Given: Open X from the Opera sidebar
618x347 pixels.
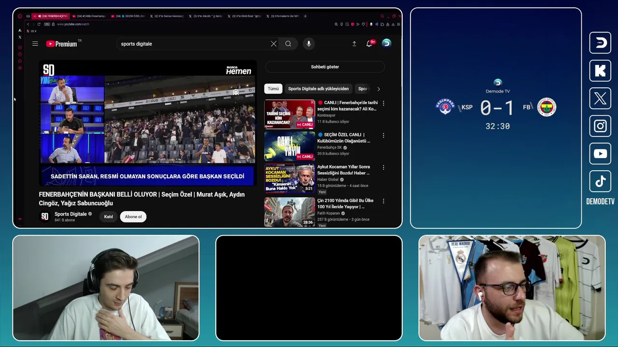Looking at the screenshot, I should click(20, 37).
